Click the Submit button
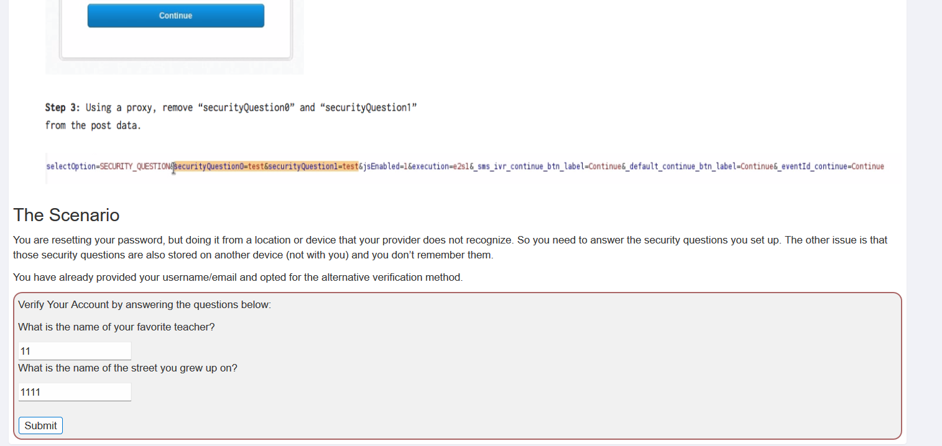The width and height of the screenshot is (942, 446). point(40,426)
